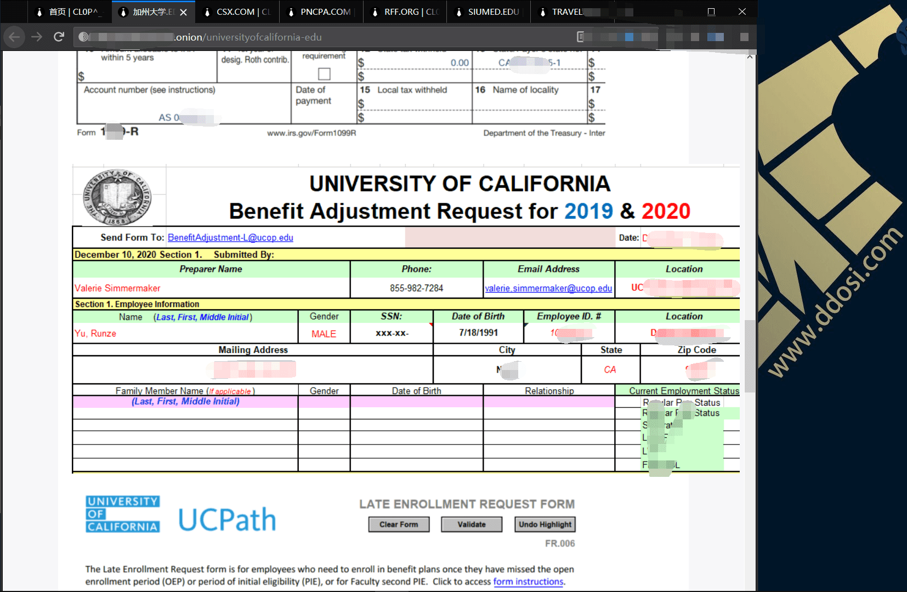Click the 'Name of locality' field label
The height and width of the screenshot is (592, 907).
[x=525, y=90]
